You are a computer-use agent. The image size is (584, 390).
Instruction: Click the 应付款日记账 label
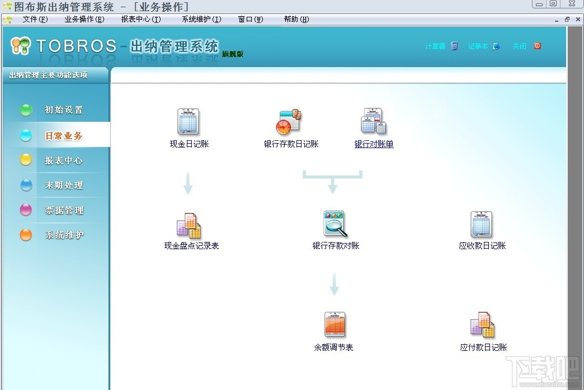point(483,347)
